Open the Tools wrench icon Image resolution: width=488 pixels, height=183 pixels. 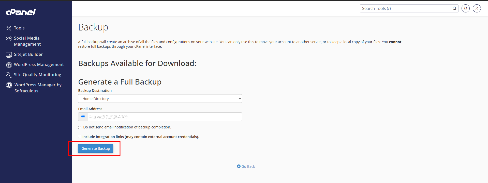click(x=9, y=28)
